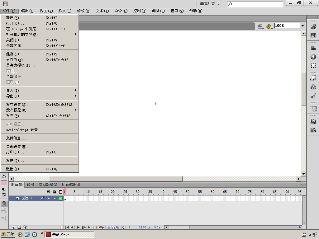Open the Edit Scene clapperboard dropdown
Screen dimensions: 319x239
click(x=260, y=26)
